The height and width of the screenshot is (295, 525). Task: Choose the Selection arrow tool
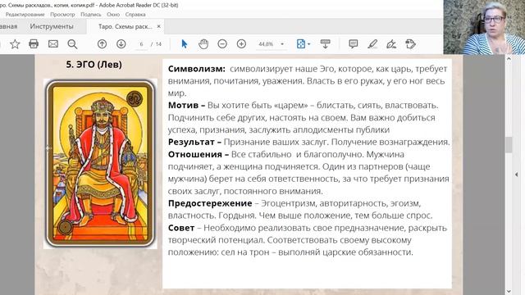click(x=184, y=43)
